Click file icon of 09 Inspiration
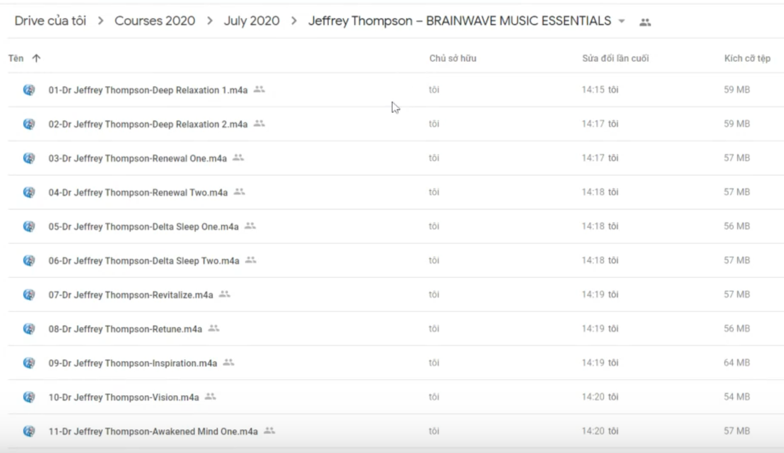The height and width of the screenshot is (453, 784). [x=29, y=362]
